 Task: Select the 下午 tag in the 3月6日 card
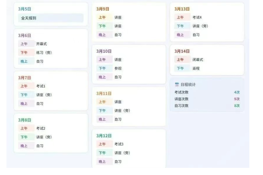click(x=24, y=53)
